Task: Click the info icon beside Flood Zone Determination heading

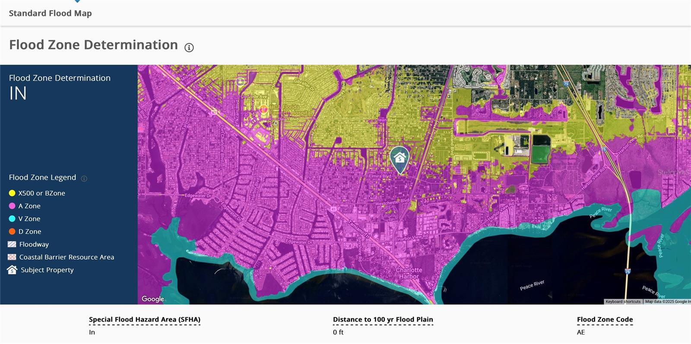Action: (189, 47)
